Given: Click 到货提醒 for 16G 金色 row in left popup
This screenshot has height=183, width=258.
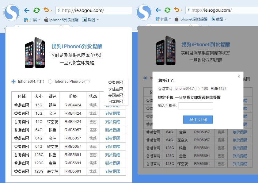Looking at the screenshot, I should click(x=112, y=113).
